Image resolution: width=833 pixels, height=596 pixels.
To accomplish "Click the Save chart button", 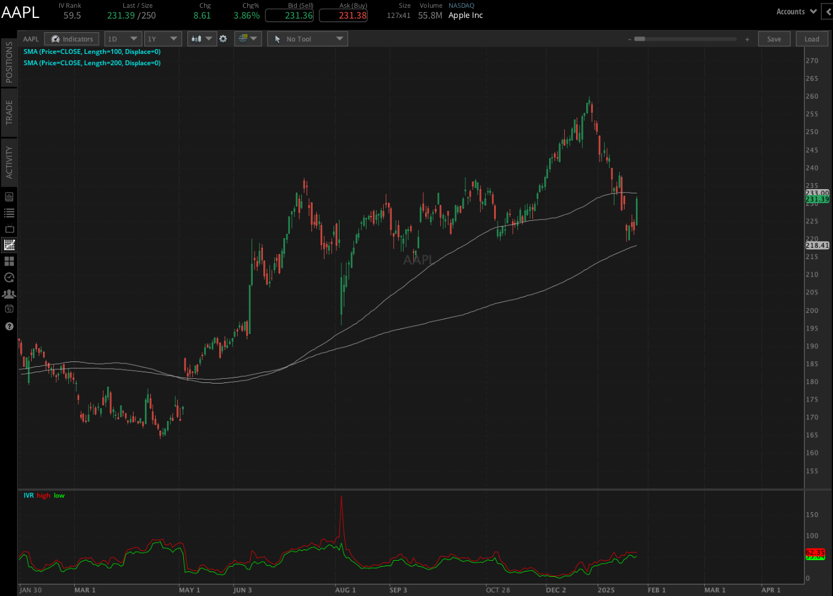I will 774,38.
